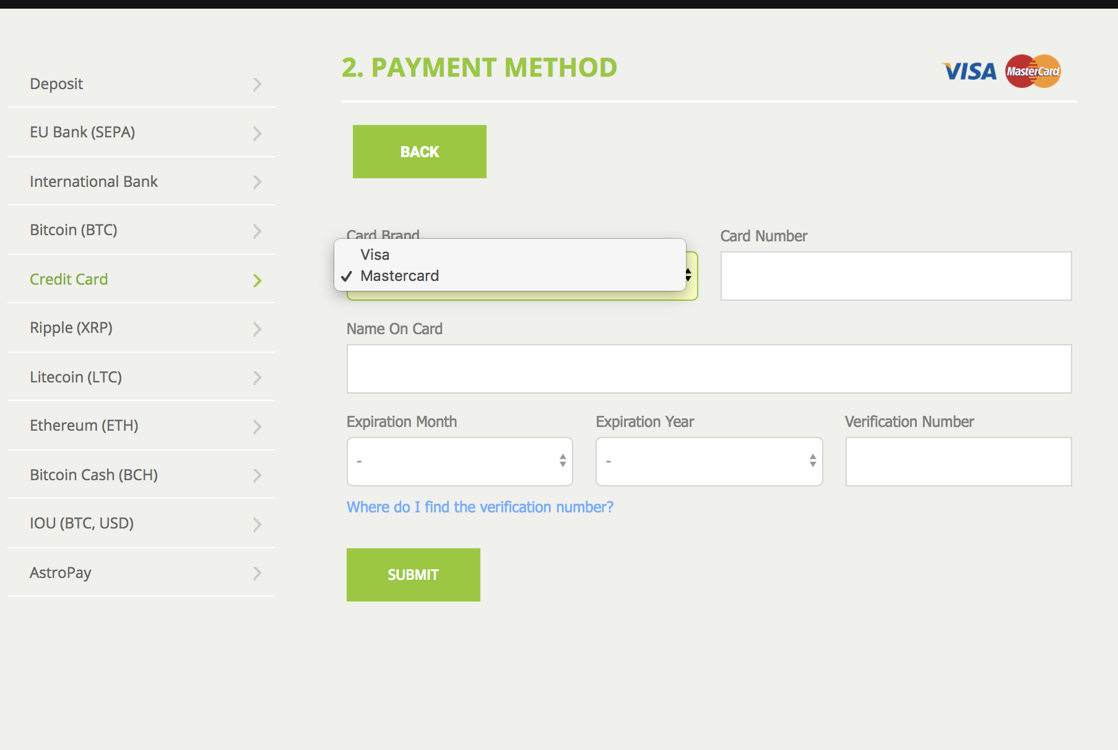Open Bitcoin Cash (BCH) sidebar entry
The height and width of the screenshot is (750, 1118).
click(x=141, y=475)
